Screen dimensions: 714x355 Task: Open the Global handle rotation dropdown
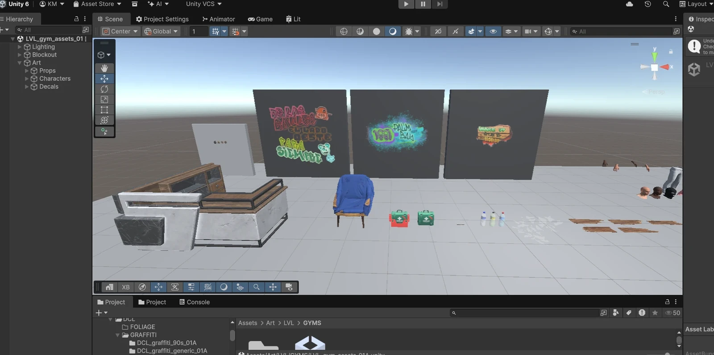161,31
